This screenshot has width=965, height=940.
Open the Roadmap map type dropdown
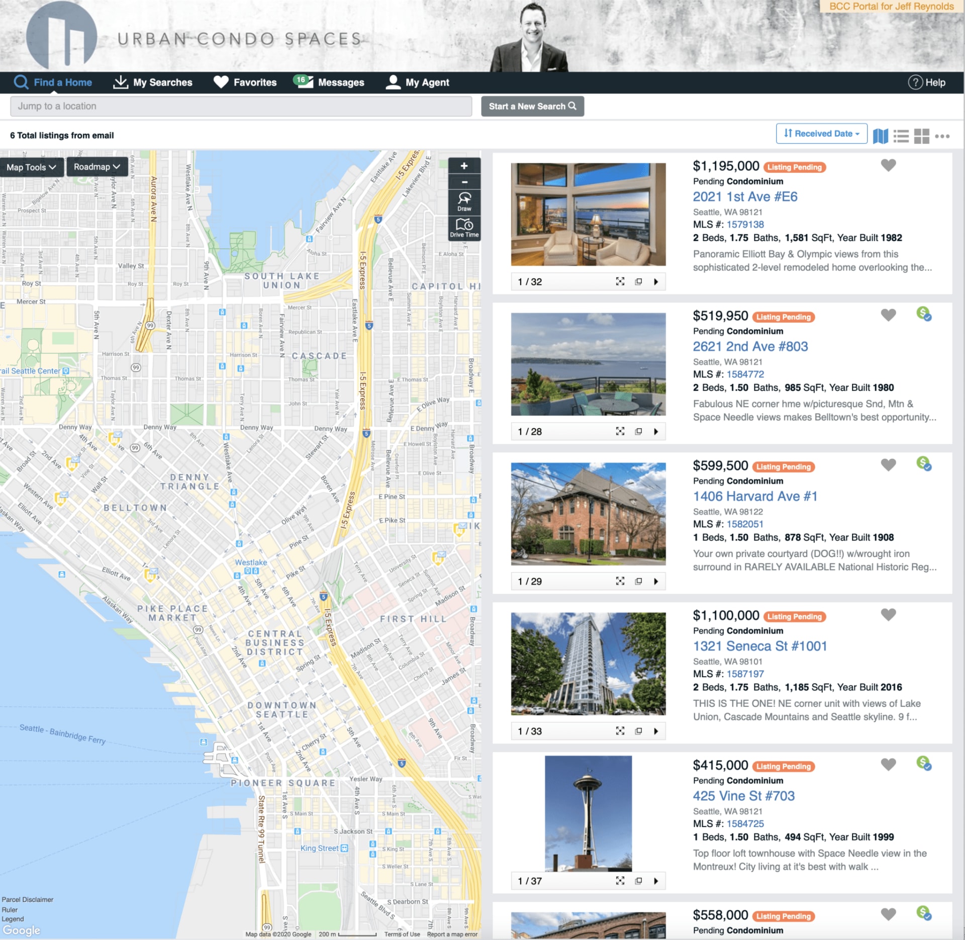(x=97, y=167)
